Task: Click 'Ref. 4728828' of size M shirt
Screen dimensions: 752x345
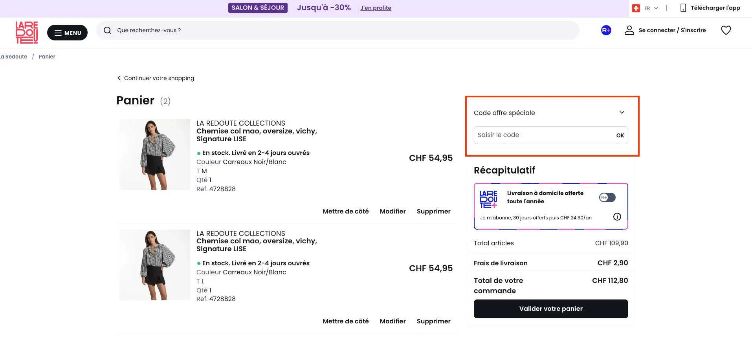Action: tap(216, 189)
